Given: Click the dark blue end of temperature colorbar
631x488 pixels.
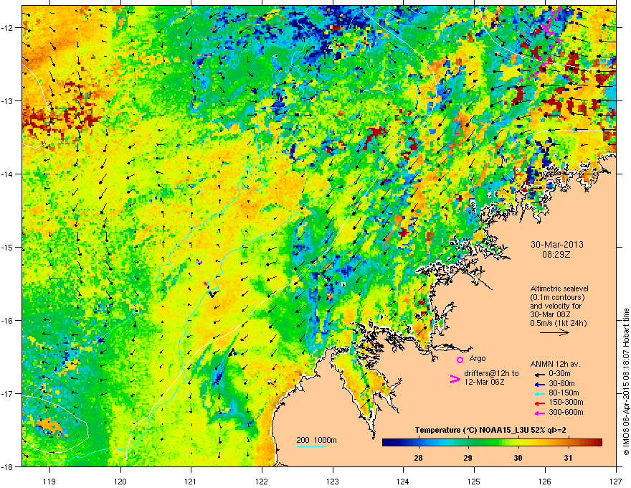Looking at the screenshot, I should 387,443.
